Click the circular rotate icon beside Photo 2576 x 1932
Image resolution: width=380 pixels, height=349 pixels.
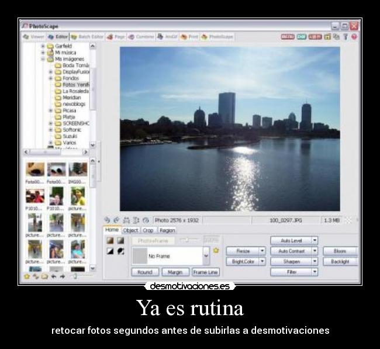146,220
